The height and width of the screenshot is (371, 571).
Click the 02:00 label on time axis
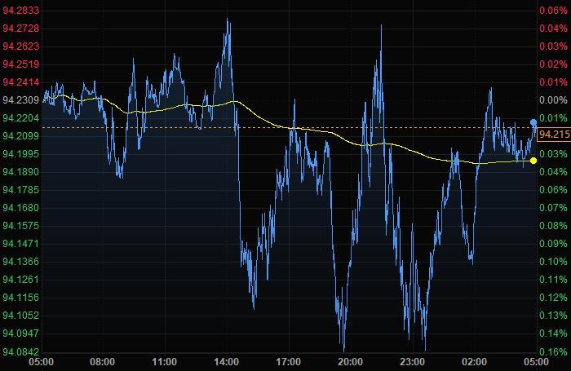tap(475, 361)
